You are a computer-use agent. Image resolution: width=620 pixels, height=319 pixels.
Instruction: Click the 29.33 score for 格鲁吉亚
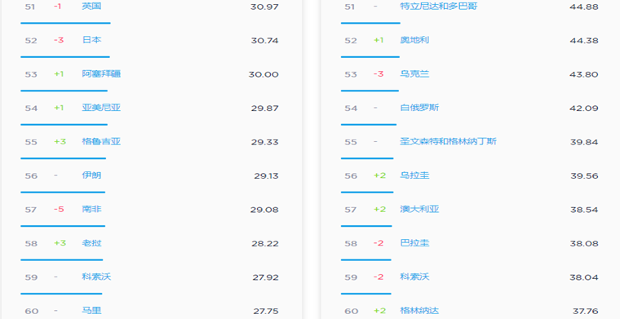264,142
